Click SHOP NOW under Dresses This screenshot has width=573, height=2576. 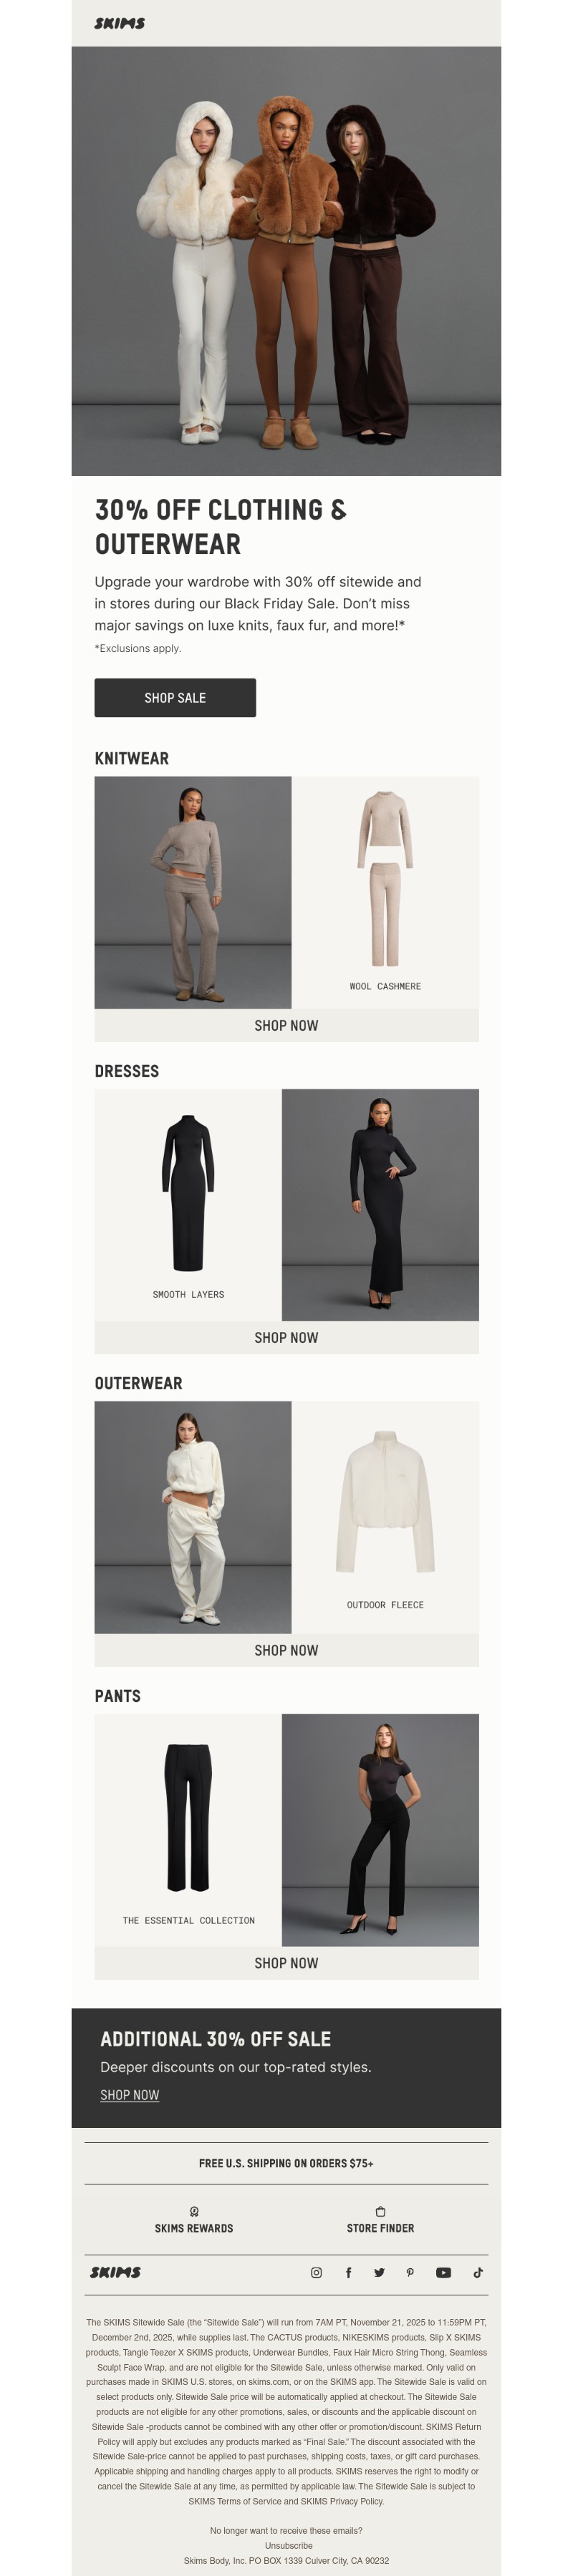click(286, 1337)
